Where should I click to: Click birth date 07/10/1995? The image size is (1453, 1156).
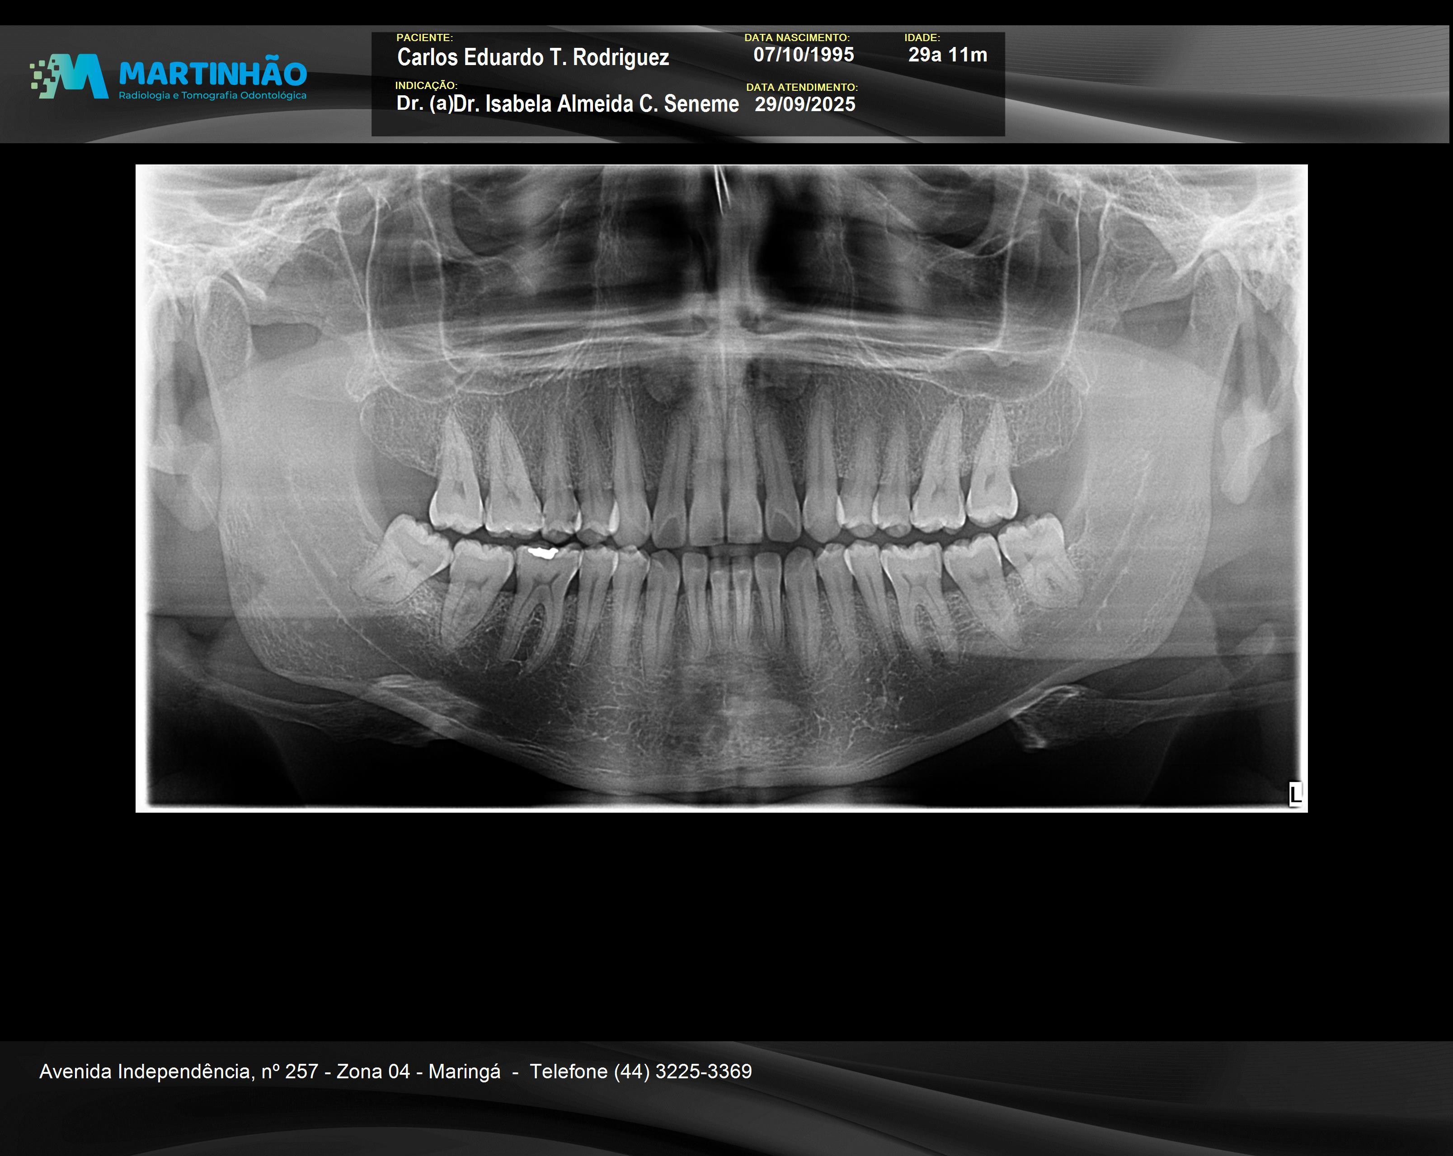pyautogui.click(x=803, y=55)
